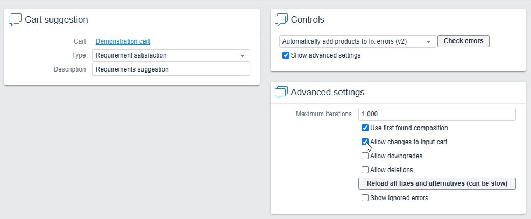The width and height of the screenshot is (531, 219).
Task: Enable Allow downgrades option
Action: point(365,156)
